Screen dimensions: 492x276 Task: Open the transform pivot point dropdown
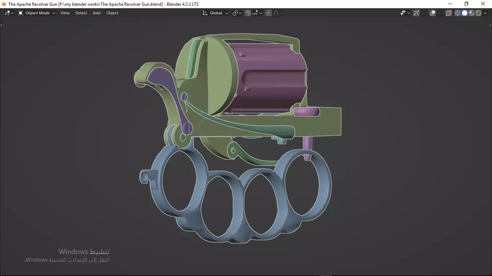(x=237, y=13)
